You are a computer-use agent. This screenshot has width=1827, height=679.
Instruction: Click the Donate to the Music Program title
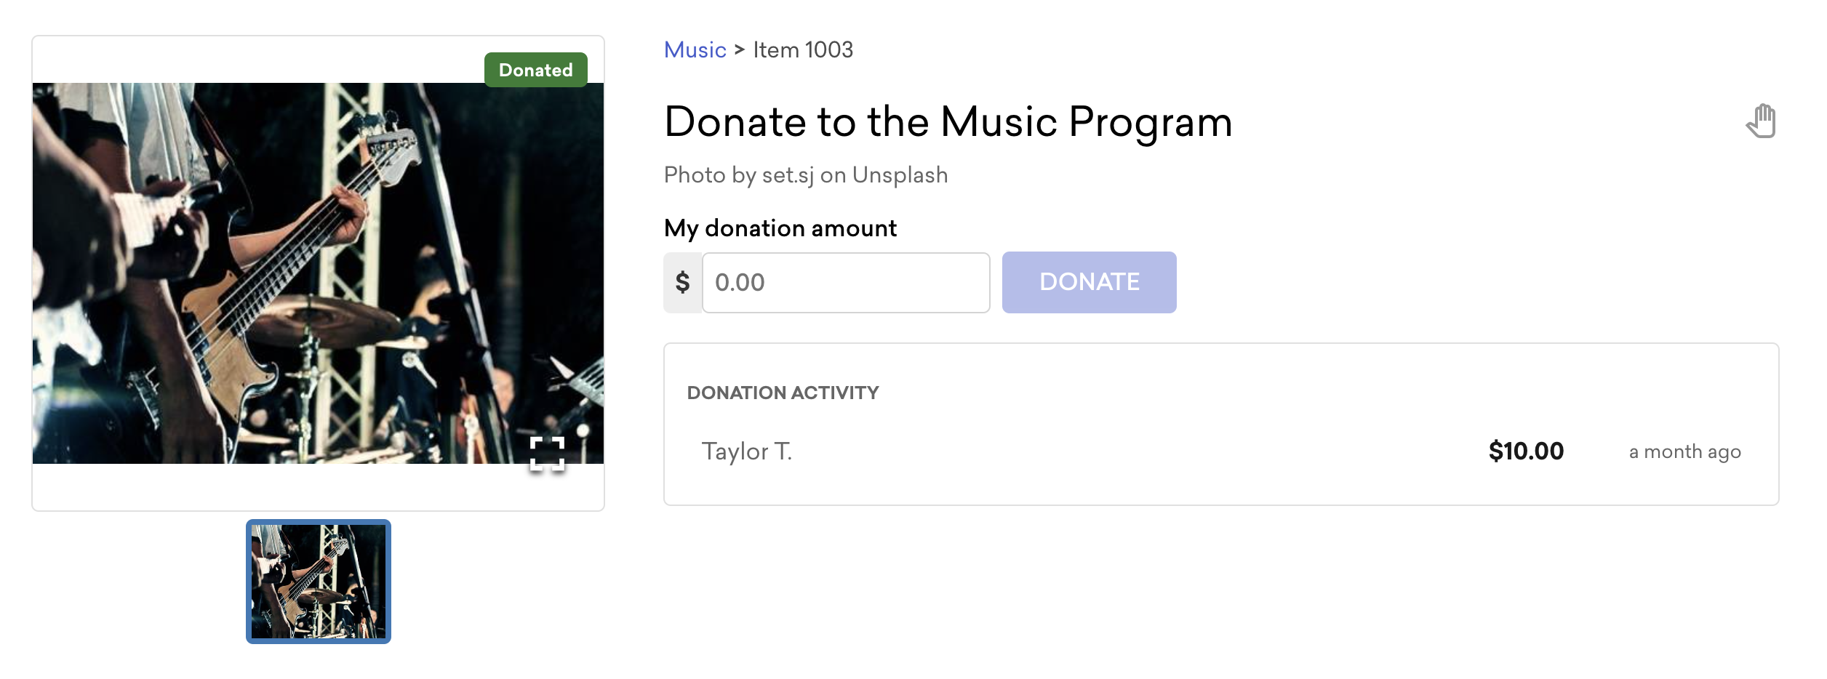(948, 121)
